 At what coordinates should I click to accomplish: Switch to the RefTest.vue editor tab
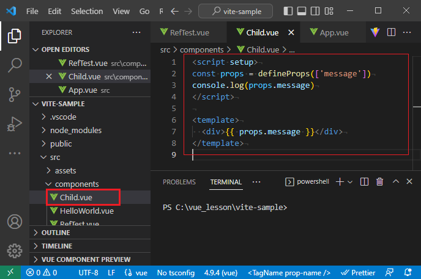pyautogui.click(x=188, y=33)
